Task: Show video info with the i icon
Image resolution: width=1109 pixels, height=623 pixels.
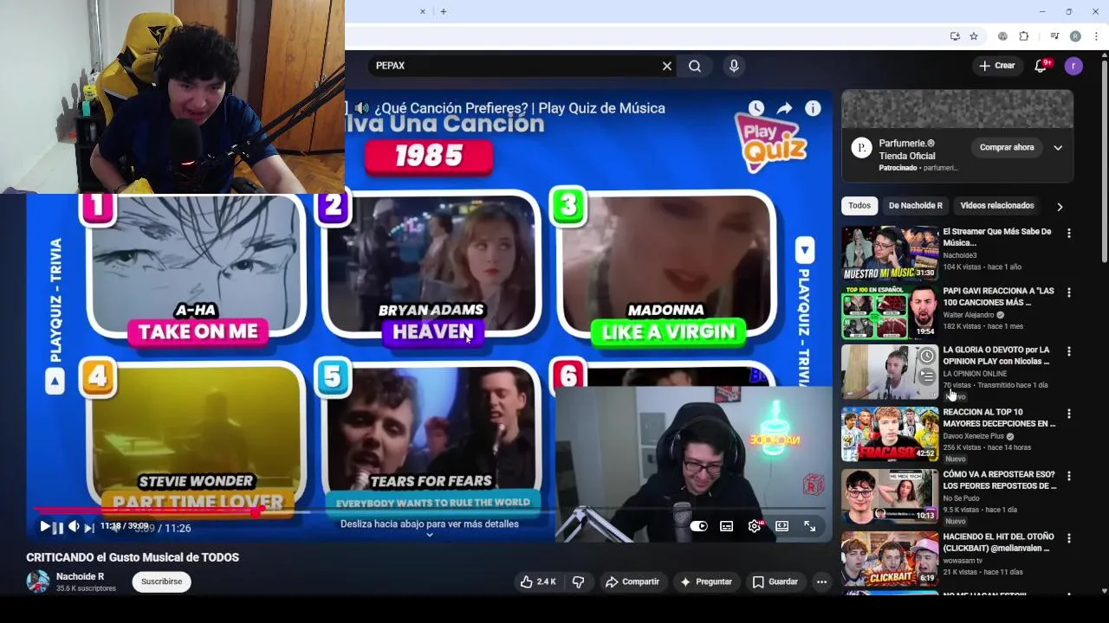Action: (x=813, y=108)
